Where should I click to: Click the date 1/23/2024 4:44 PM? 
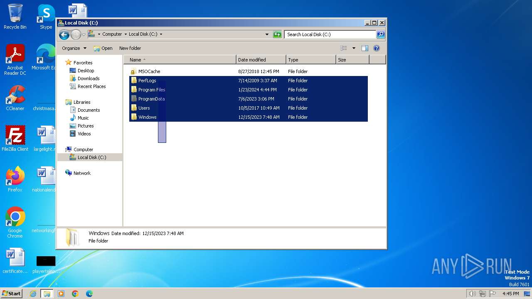pyautogui.click(x=258, y=90)
